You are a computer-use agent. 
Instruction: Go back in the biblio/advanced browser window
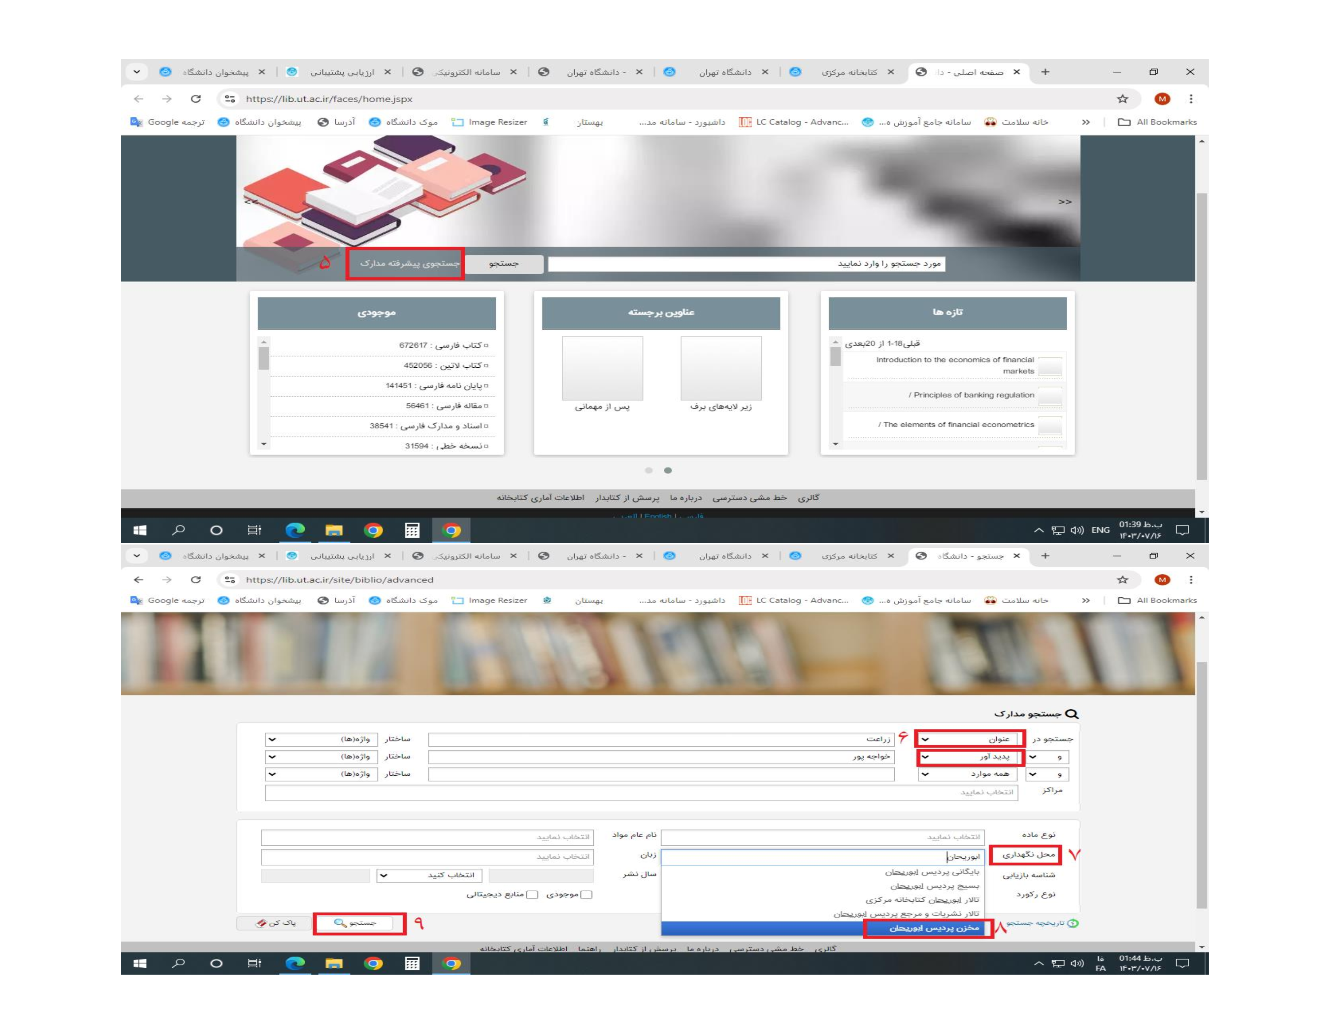click(139, 580)
